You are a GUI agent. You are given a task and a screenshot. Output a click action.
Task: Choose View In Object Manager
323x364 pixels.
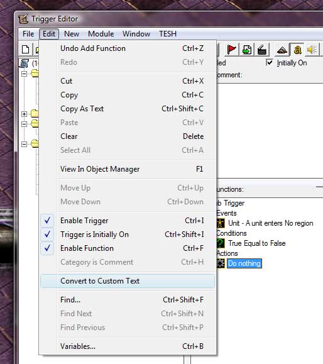[x=127, y=169]
